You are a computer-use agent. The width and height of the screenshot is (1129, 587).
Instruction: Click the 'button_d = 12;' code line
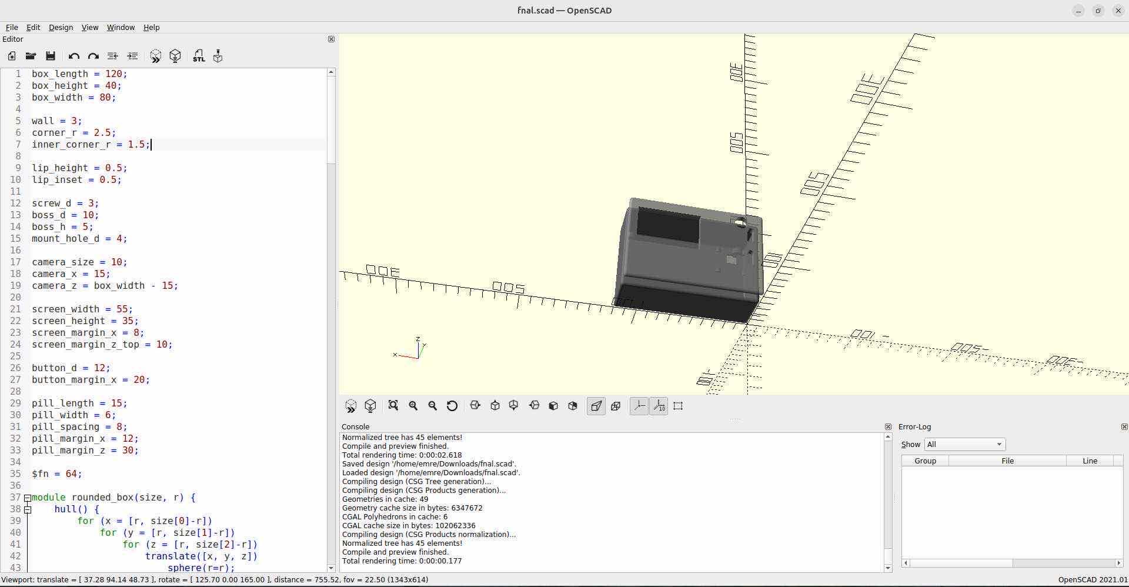71,368
